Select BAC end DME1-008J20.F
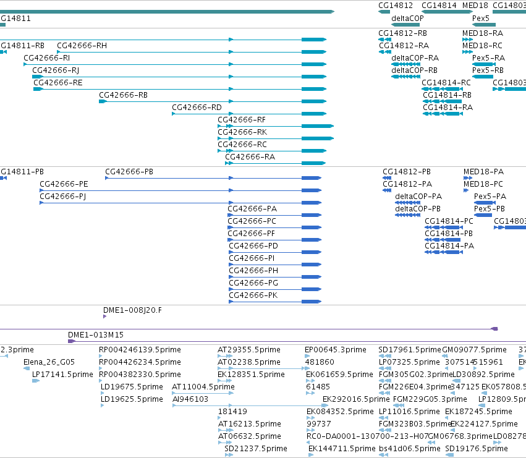 [132, 310]
